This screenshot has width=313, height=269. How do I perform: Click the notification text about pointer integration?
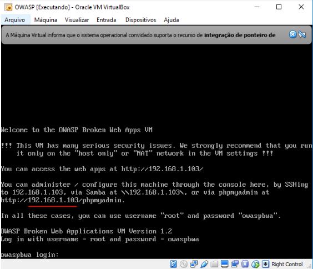(x=140, y=35)
